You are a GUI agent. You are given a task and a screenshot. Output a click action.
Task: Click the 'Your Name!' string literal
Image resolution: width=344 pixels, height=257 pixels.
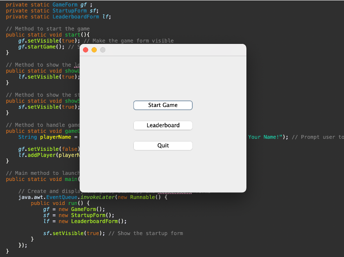264,137
